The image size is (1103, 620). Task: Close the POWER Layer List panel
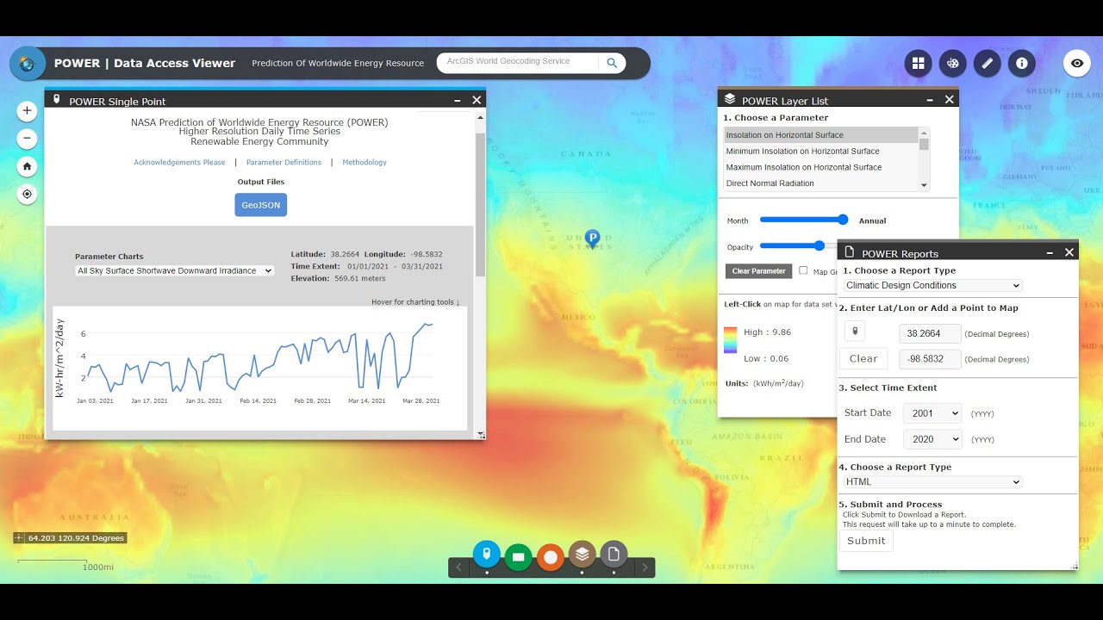(x=950, y=99)
